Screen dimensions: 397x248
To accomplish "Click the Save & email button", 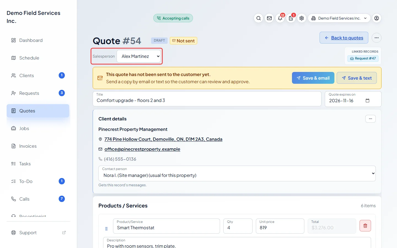I will click(313, 78).
